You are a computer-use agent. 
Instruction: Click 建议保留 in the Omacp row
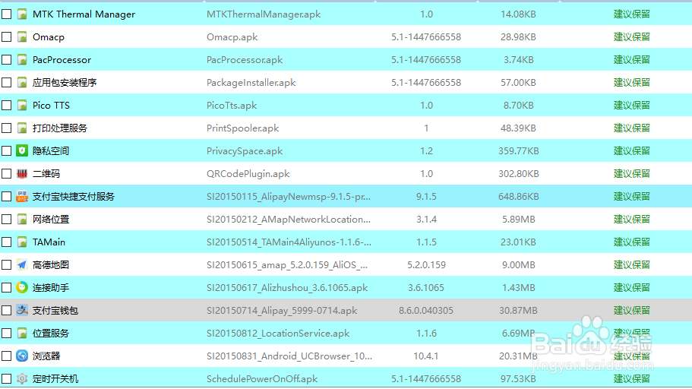point(632,37)
